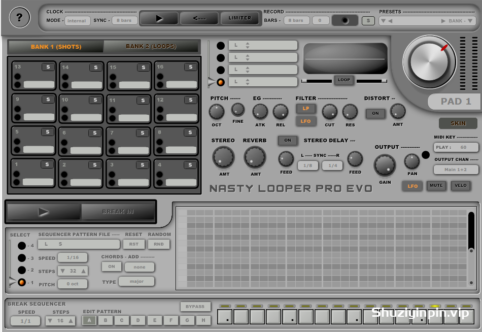Toggle the VELO button
482x332 pixels.
461,185
